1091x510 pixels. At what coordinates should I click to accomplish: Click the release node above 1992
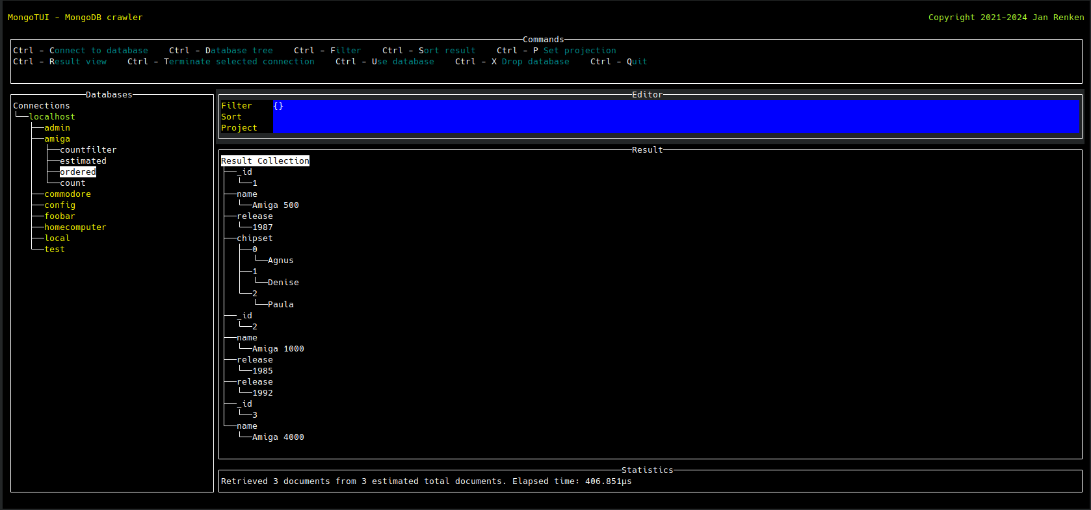point(255,382)
